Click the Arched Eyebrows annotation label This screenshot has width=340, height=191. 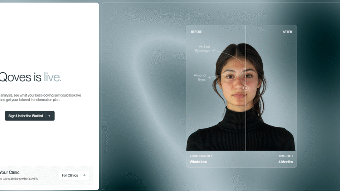203,49
